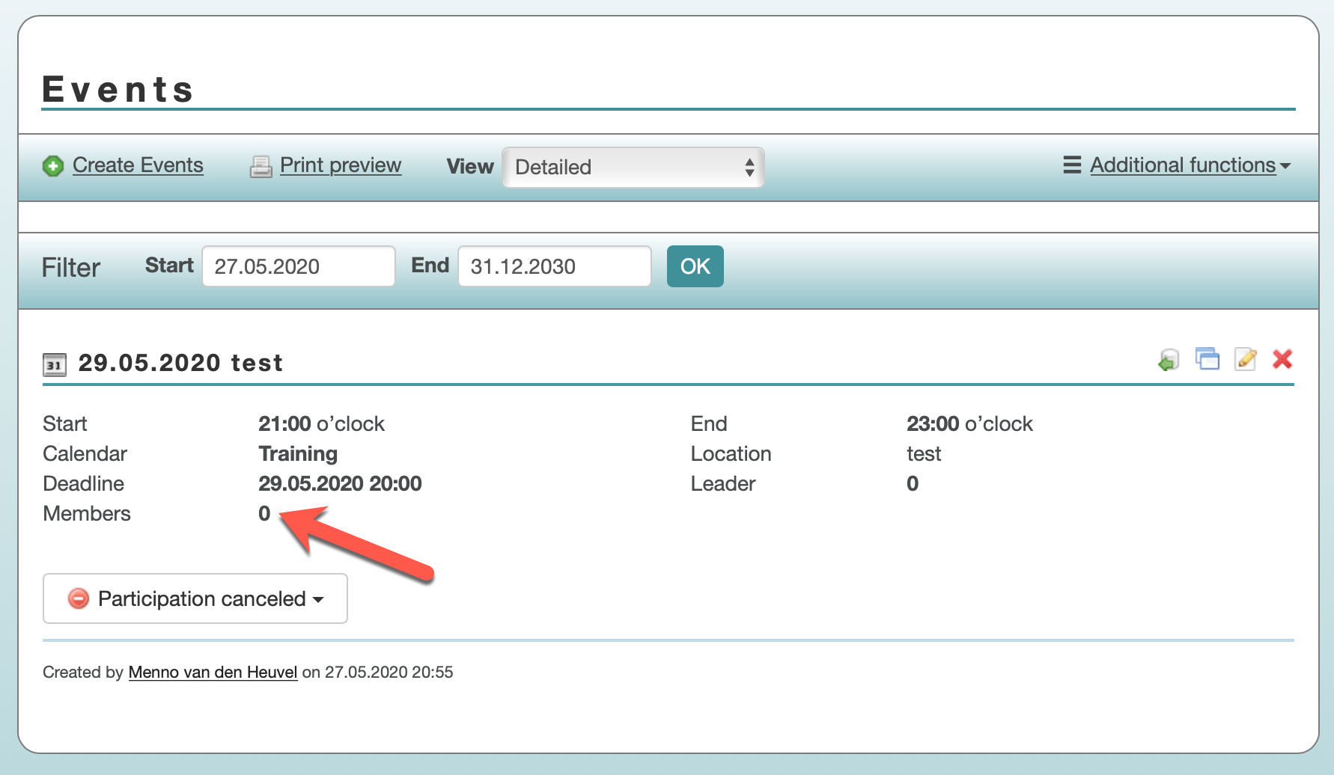This screenshot has width=1334, height=775.
Task: Click the export event icon with green arrow
Action: (1168, 360)
